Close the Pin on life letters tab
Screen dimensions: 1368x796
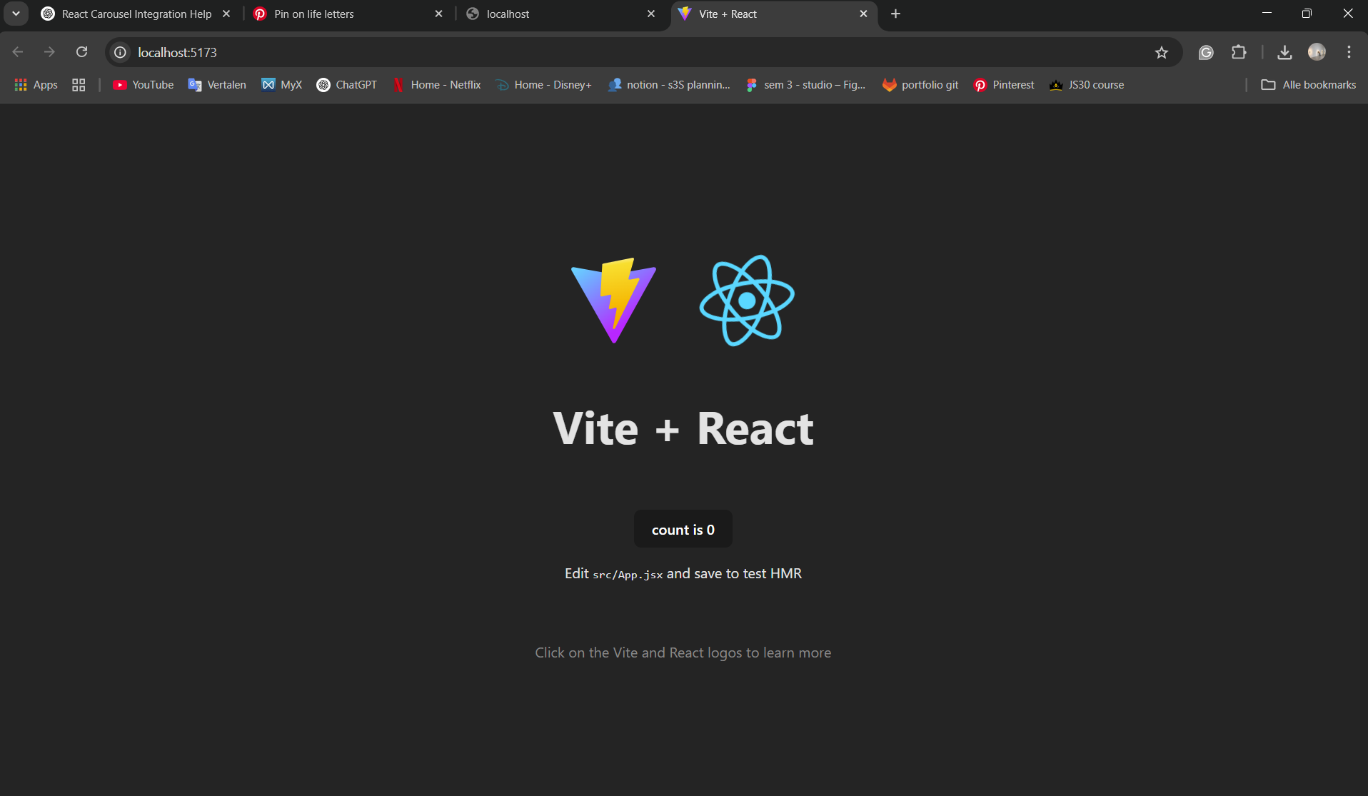pyautogui.click(x=439, y=14)
